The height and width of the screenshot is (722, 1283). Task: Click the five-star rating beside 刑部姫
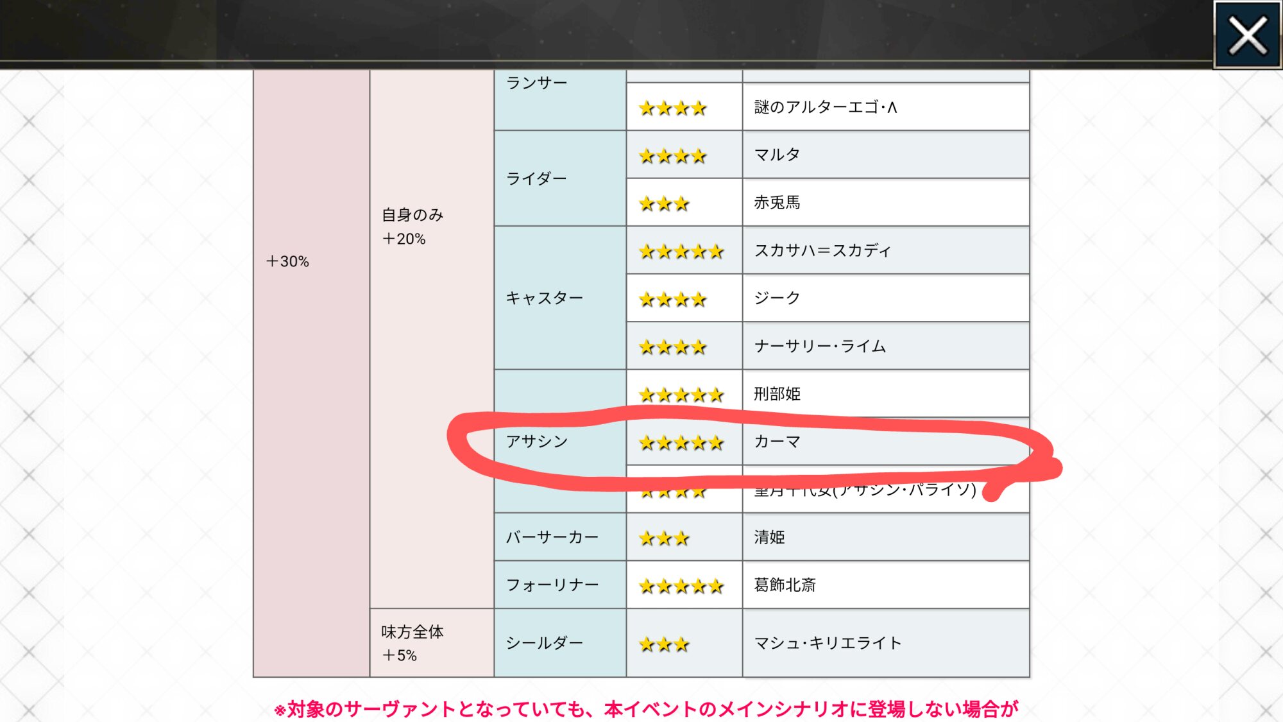[x=681, y=395]
